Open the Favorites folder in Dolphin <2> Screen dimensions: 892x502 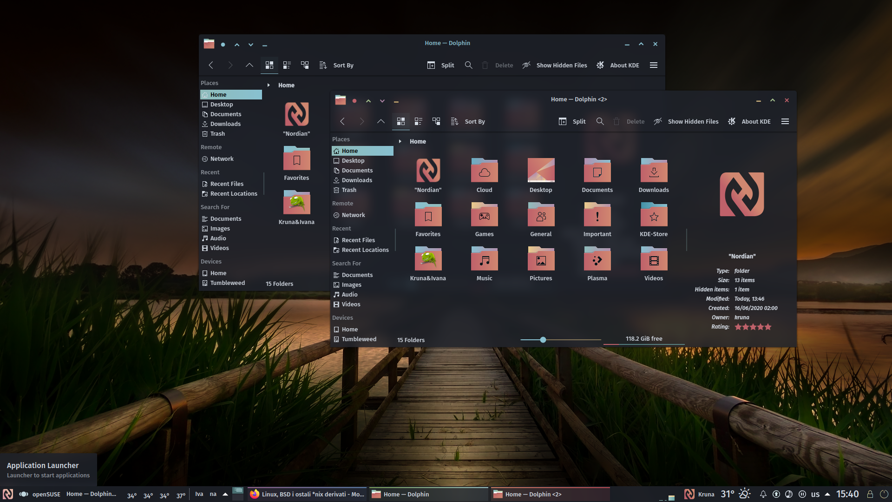(x=428, y=219)
